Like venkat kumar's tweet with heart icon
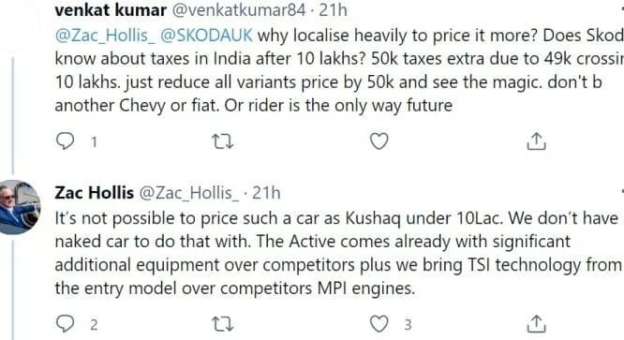The width and height of the screenshot is (624, 340). point(379,141)
